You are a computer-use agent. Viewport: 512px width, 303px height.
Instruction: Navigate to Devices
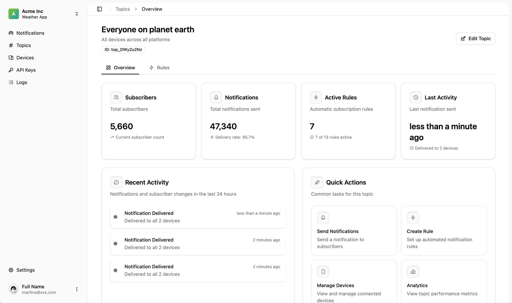25,57
